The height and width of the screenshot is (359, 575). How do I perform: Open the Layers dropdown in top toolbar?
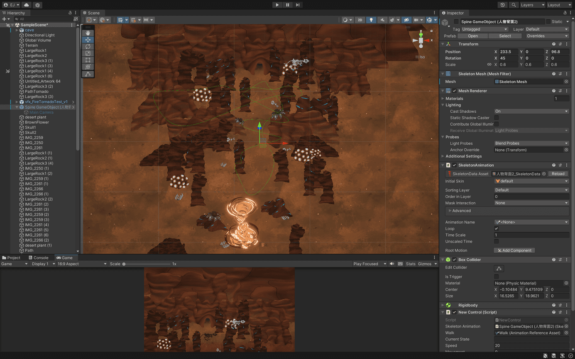532,5
